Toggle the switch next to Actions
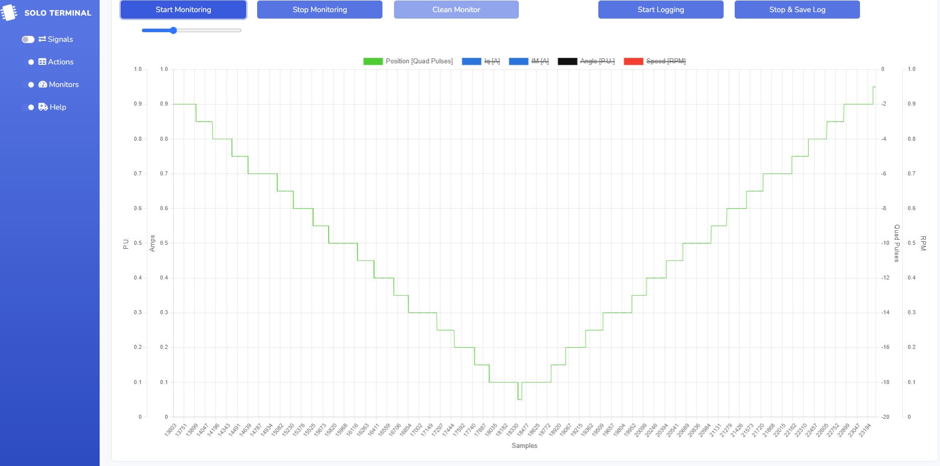The width and height of the screenshot is (940, 466). point(28,62)
